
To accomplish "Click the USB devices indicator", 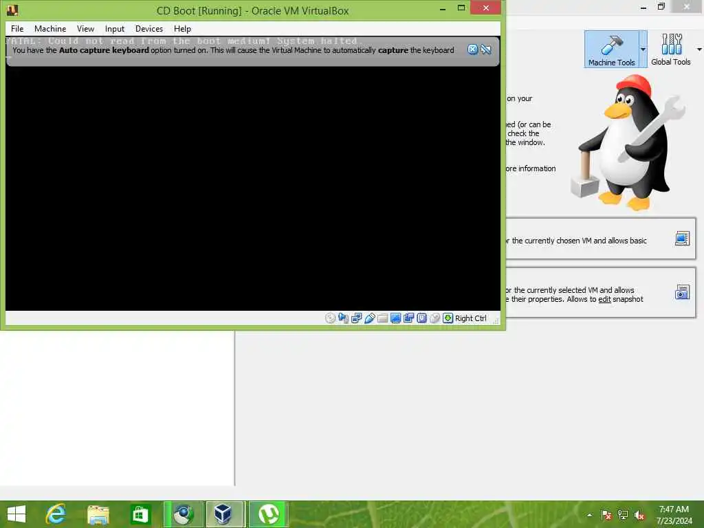I will [369, 318].
